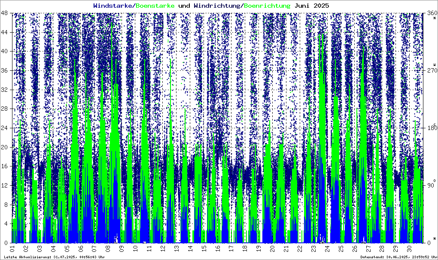Click the 270 W direction label
The width and height of the screenshot is (438, 260).
(430, 70)
